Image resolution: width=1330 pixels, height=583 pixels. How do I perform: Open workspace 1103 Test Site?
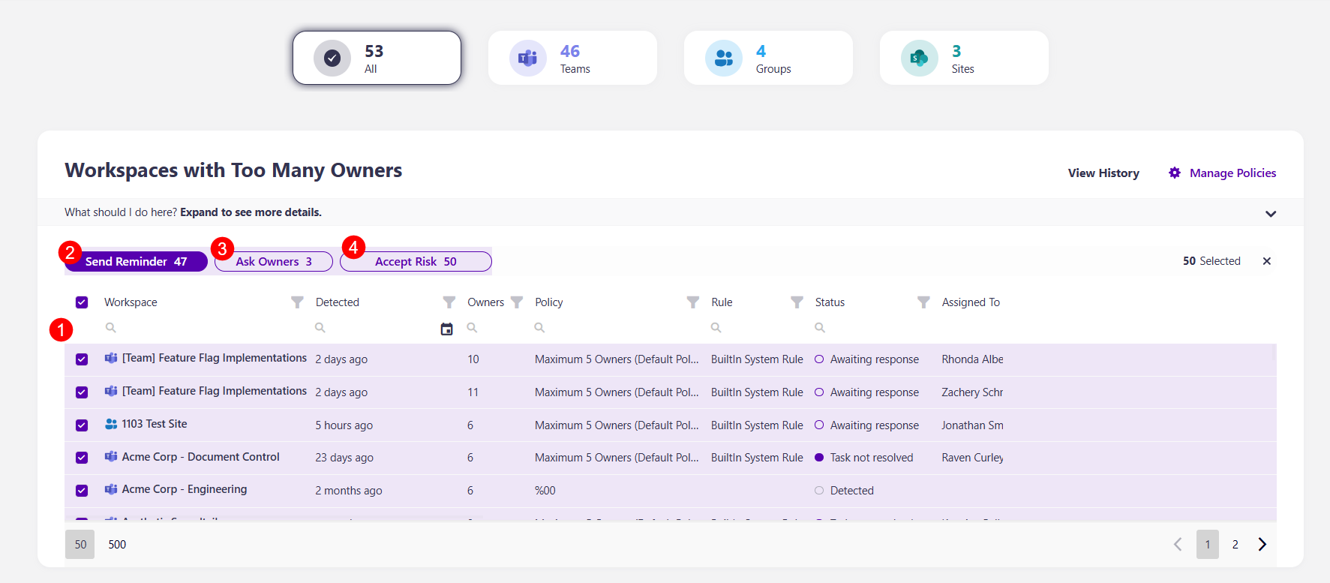tap(155, 424)
